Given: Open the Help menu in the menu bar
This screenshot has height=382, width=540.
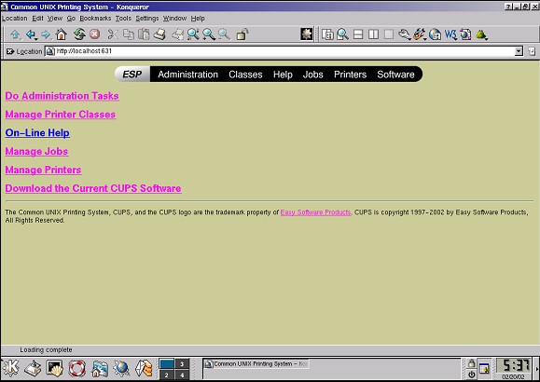Looking at the screenshot, I should pos(198,19).
